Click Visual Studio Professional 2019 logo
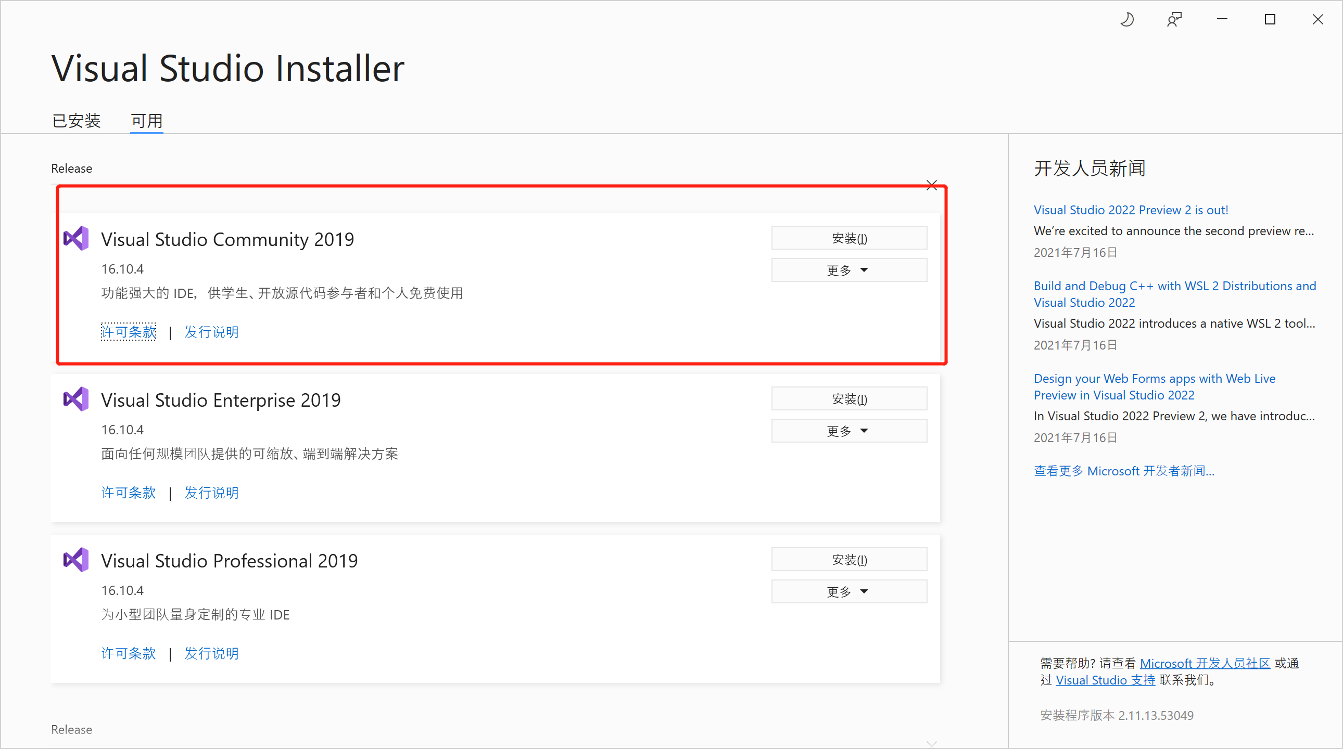The height and width of the screenshot is (749, 1343). [x=76, y=560]
